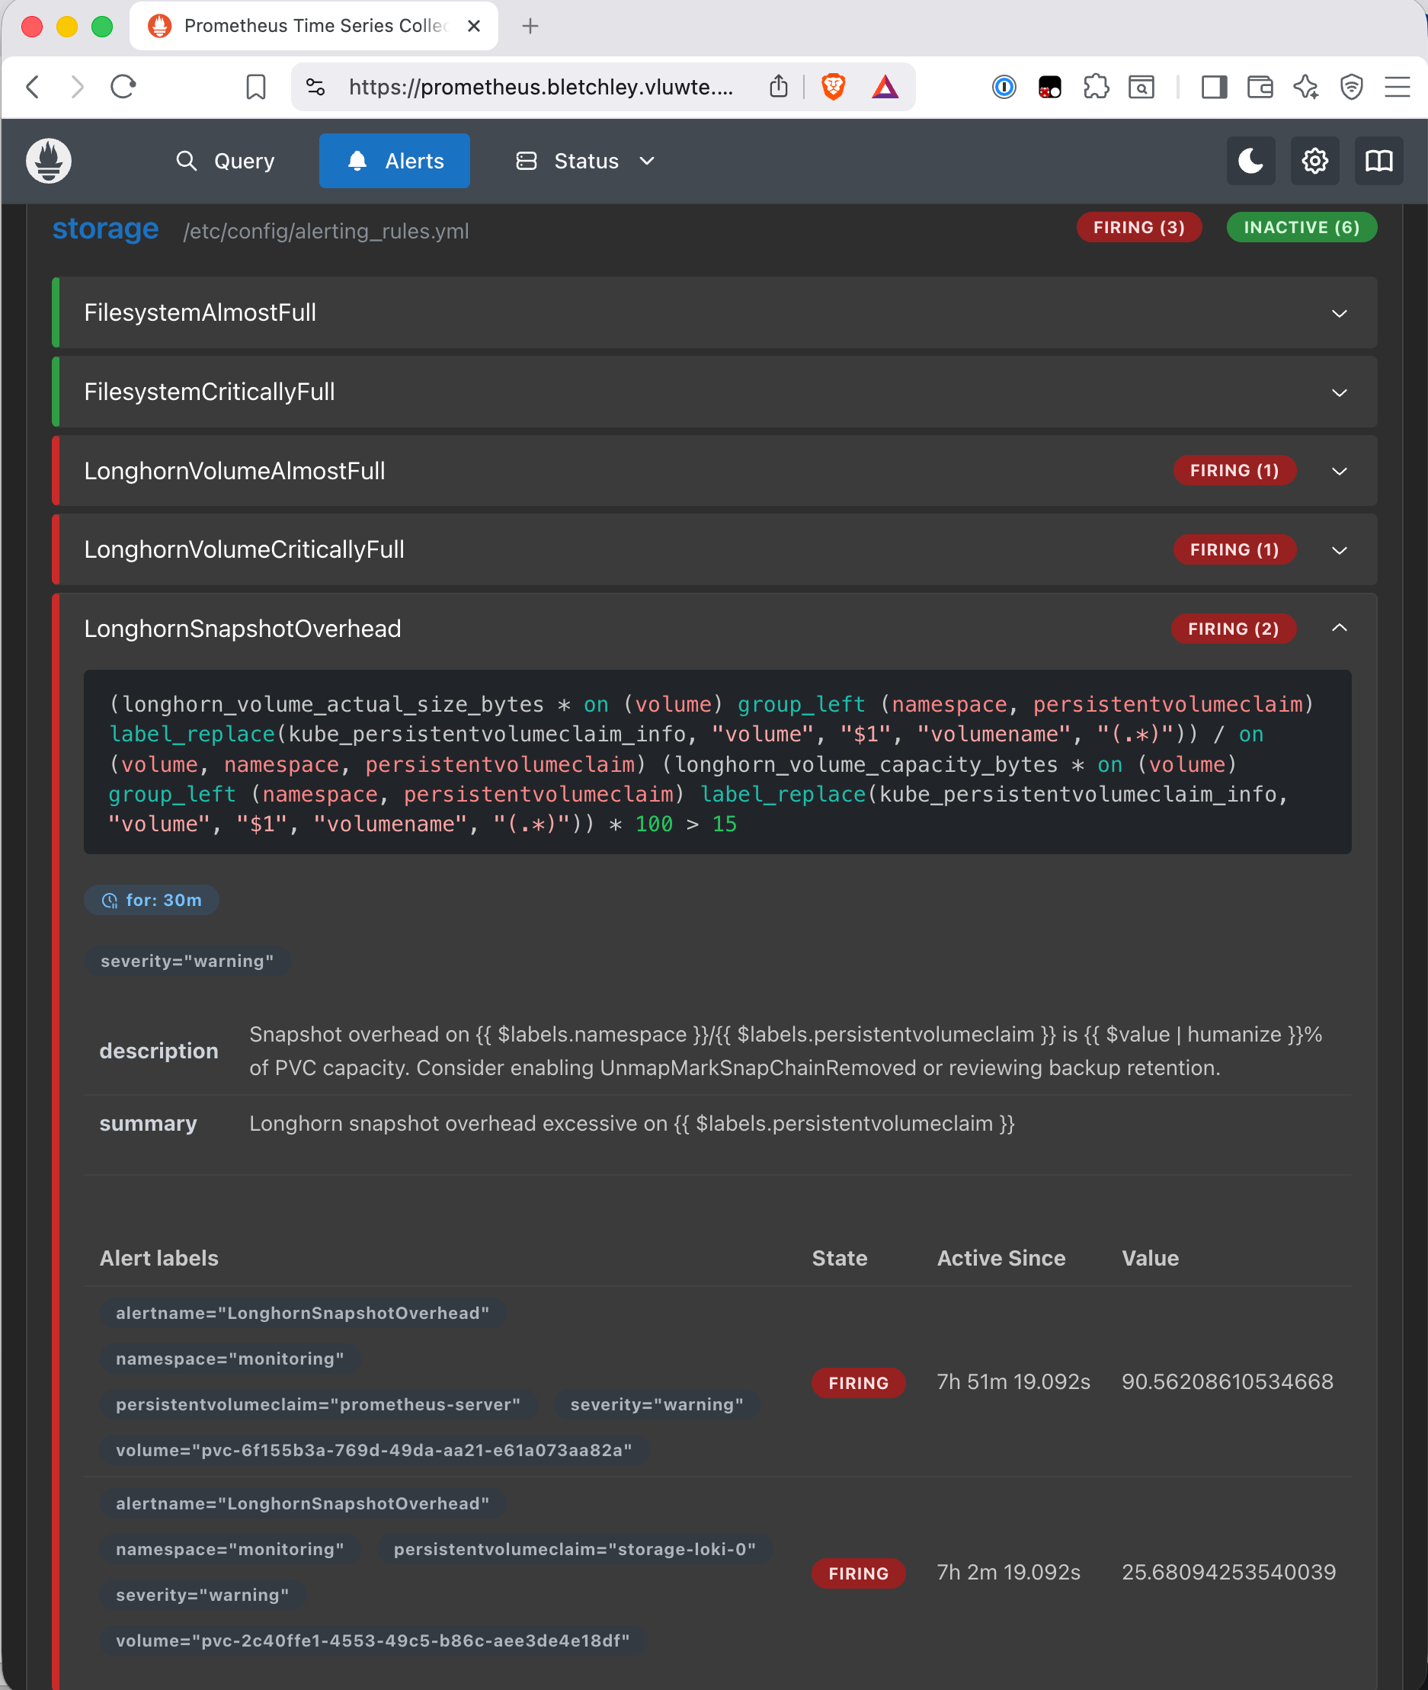1428x1690 pixels.
Task: Expand the FilesystemAlmostFull rule
Action: pyautogui.click(x=715, y=312)
